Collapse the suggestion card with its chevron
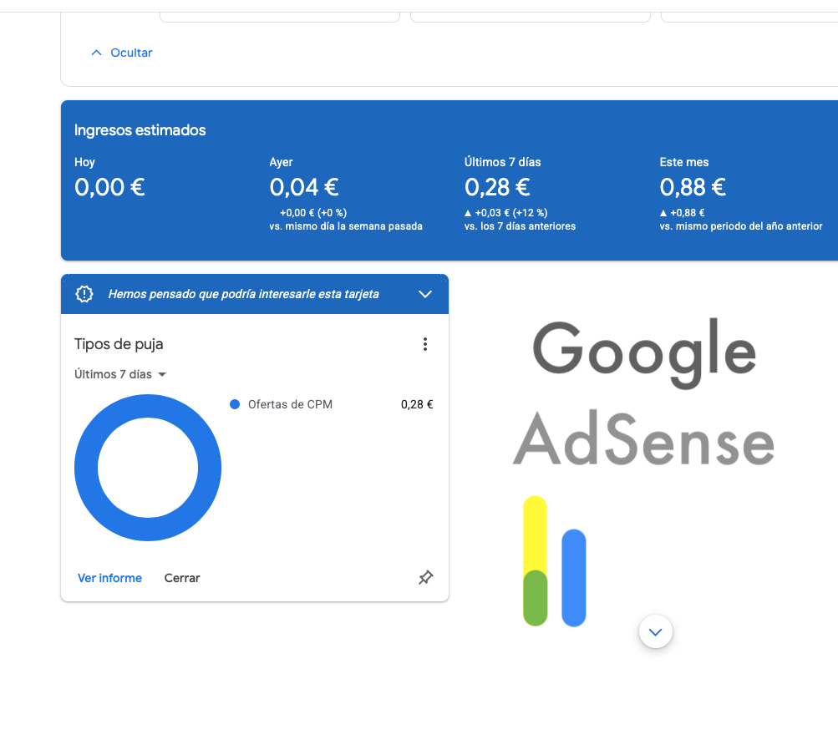The height and width of the screenshot is (745, 838). [x=424, y=293]
